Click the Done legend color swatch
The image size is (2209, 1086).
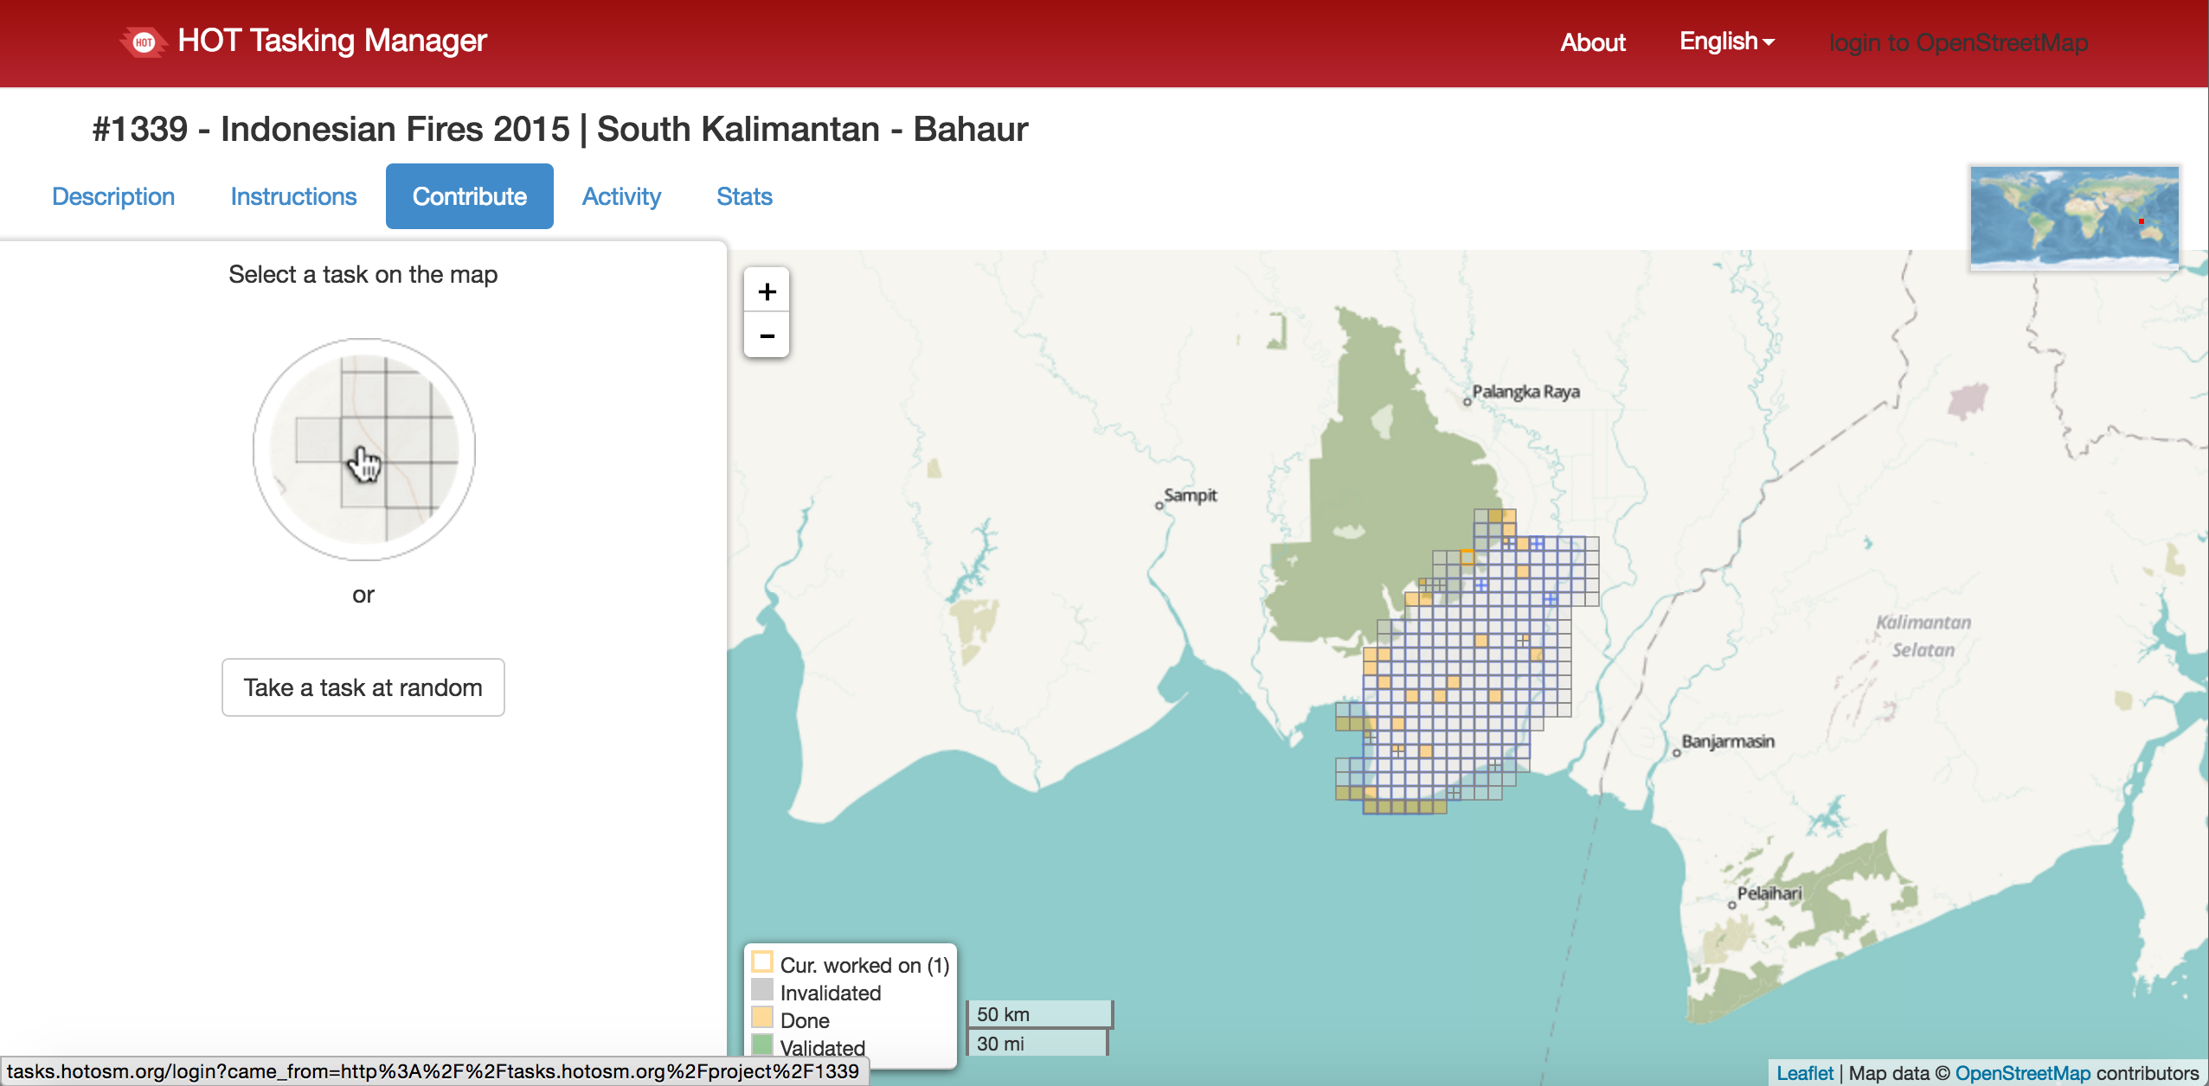[762, 1018]
